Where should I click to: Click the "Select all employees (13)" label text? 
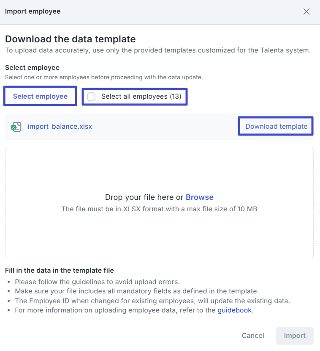(x=141, y=97)
